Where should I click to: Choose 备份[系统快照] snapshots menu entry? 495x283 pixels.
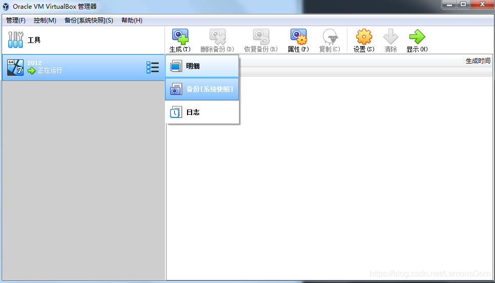(x=202, y=89)
